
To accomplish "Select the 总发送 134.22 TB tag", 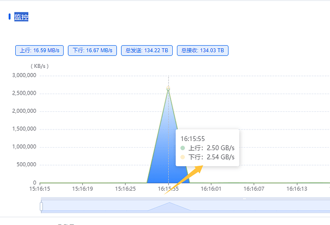I will point(147,50).
